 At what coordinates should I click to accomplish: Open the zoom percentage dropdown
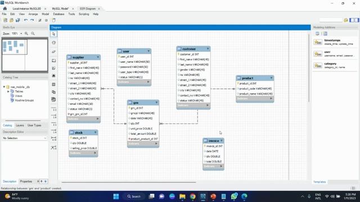coord(21,34)
